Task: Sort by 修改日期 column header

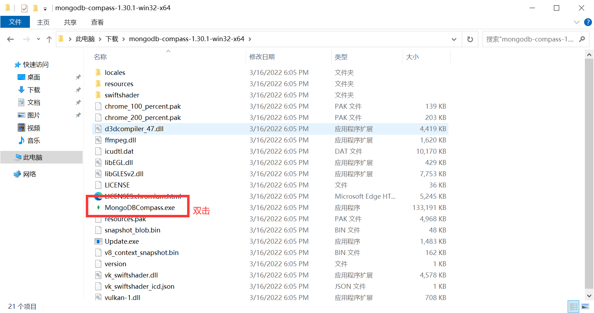Action: (x=262, y=57)
